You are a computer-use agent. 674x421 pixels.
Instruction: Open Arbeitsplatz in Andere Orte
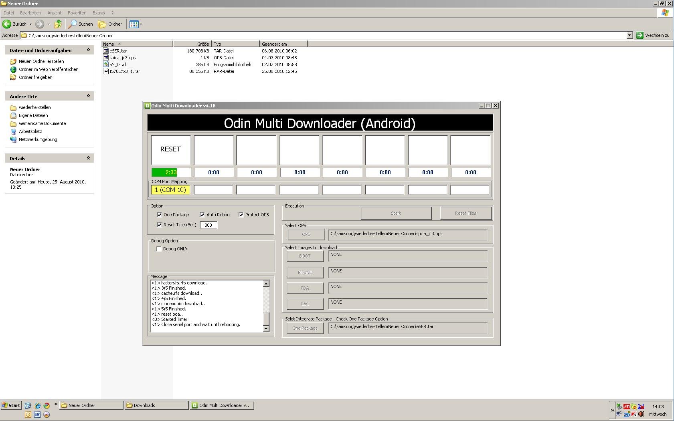point(26,131)
